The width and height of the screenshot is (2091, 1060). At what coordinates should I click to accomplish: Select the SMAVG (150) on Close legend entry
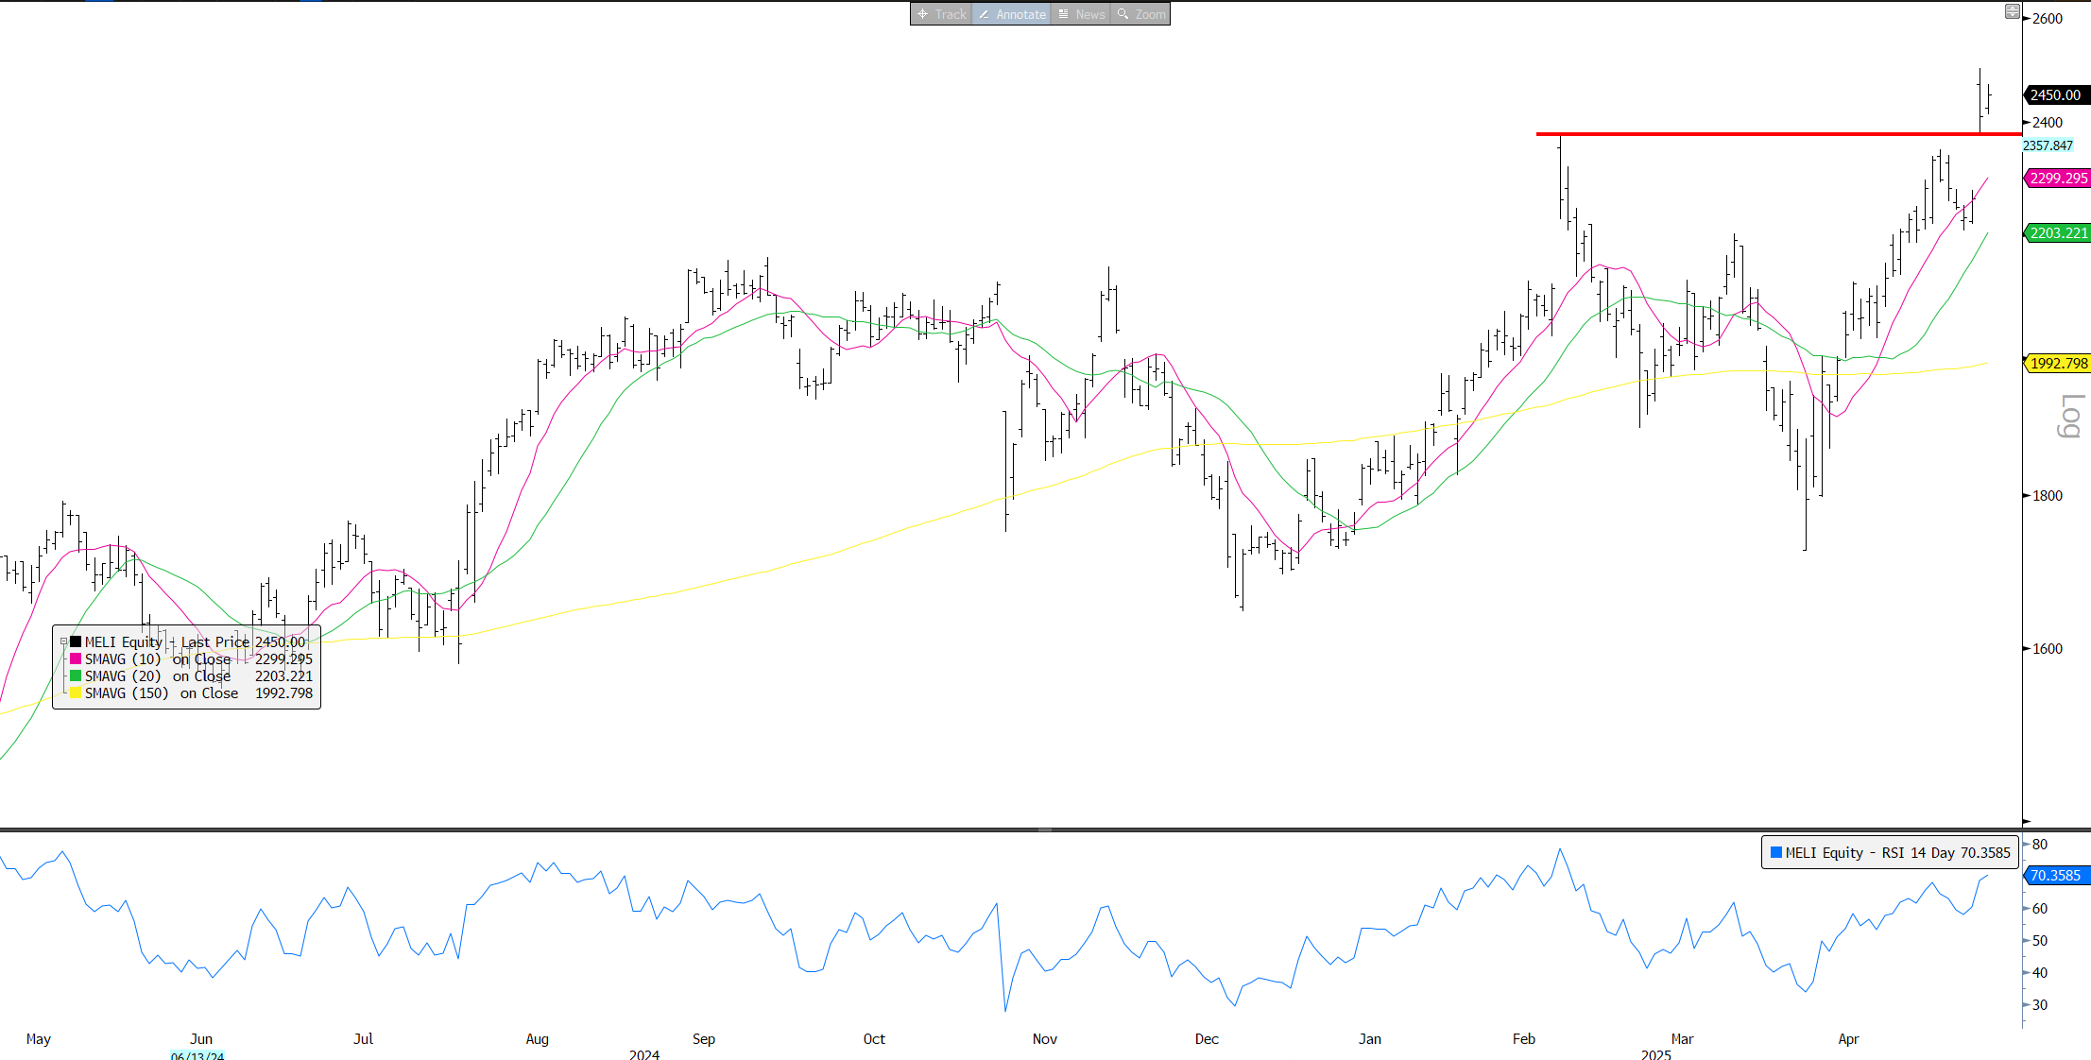tap(162, 693)
